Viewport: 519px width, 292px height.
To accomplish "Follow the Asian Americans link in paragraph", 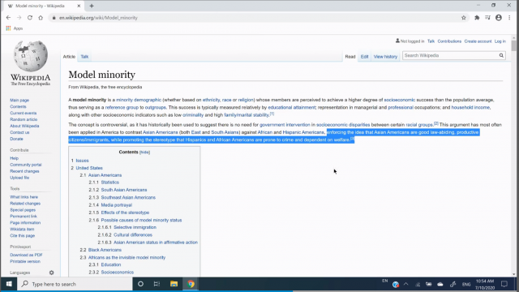I will click(161, 132).
